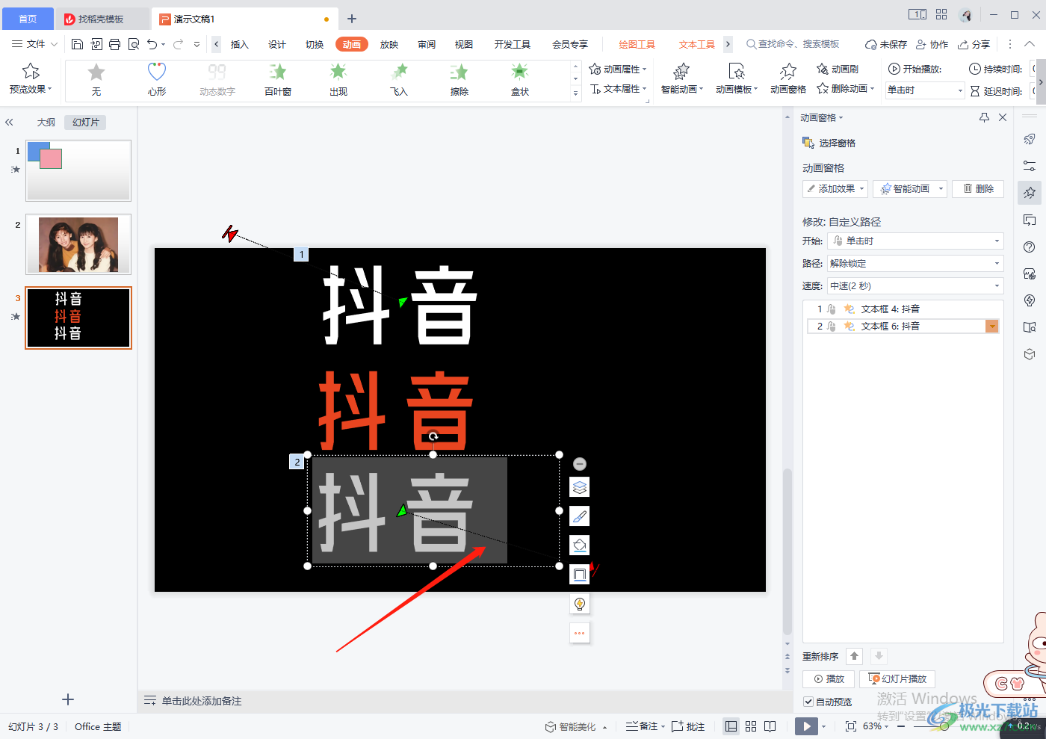
Task: Open the 添加效果 dropdown
Action: coord(835,189)
